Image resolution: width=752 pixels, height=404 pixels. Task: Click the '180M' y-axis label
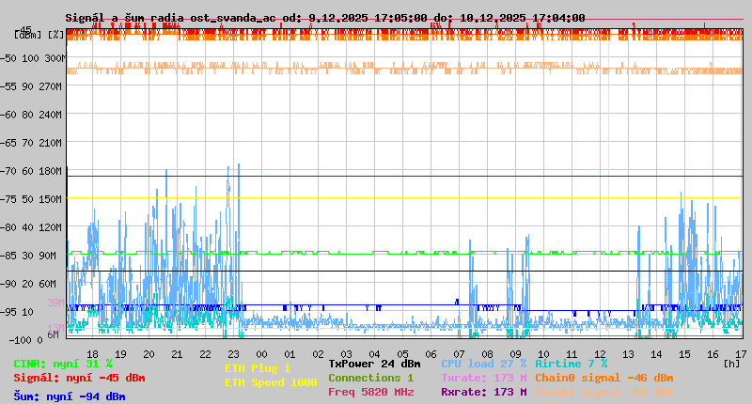51,171
